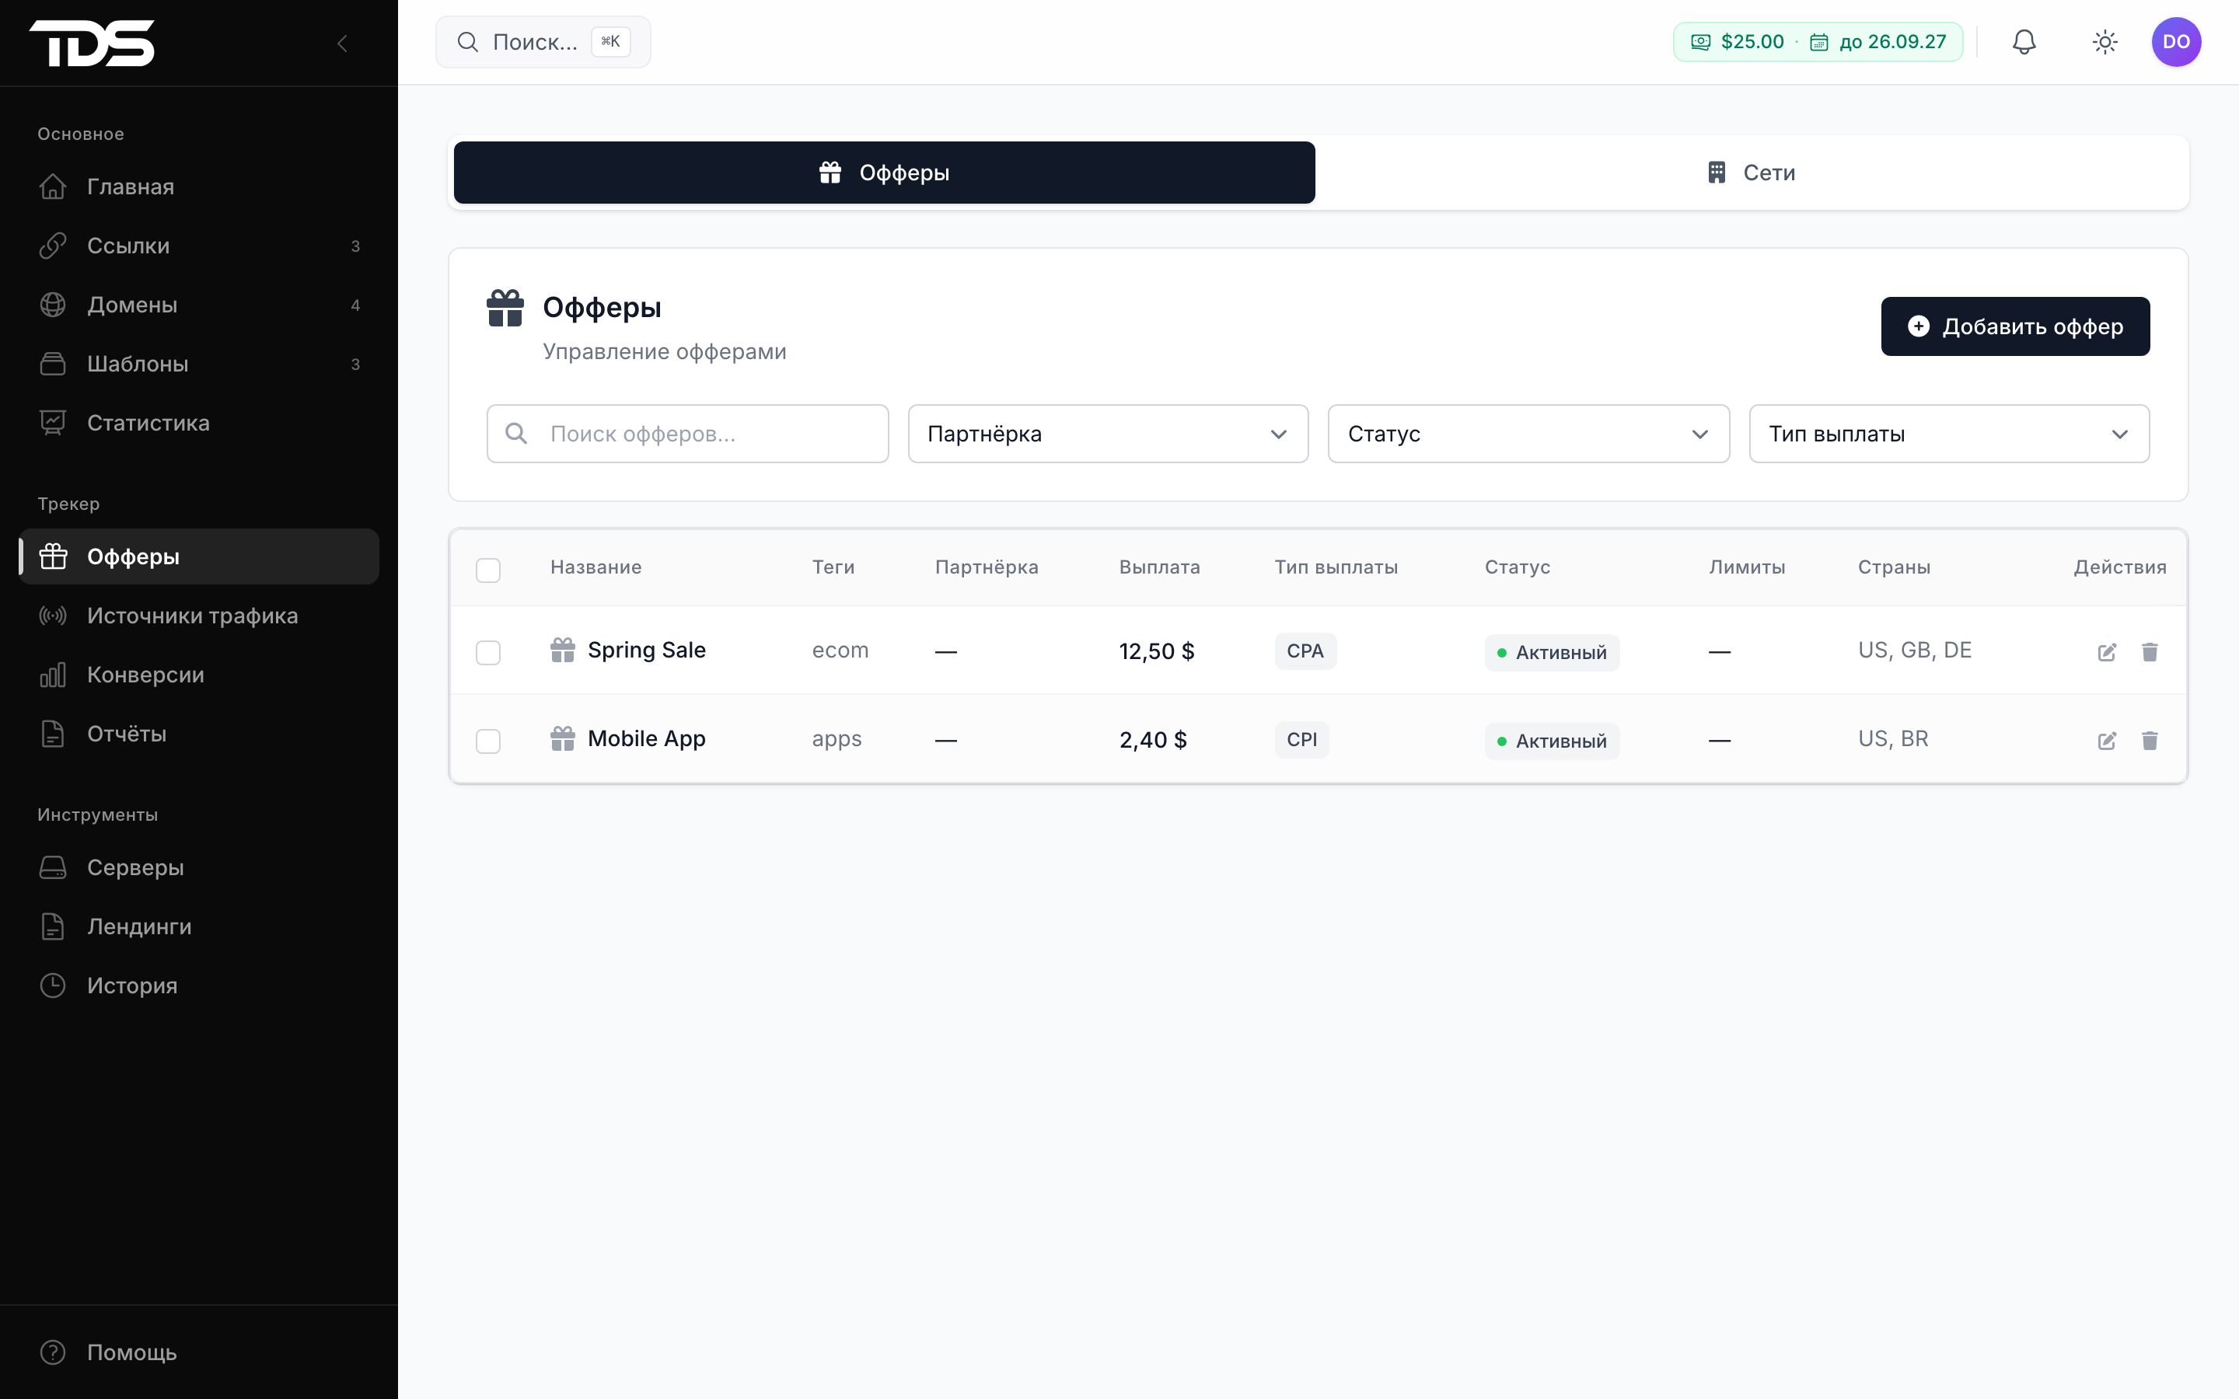The image size is (2239, 1399).
Task: Click the gift icon beside Mobile App
Action: (x=563, y=738)
